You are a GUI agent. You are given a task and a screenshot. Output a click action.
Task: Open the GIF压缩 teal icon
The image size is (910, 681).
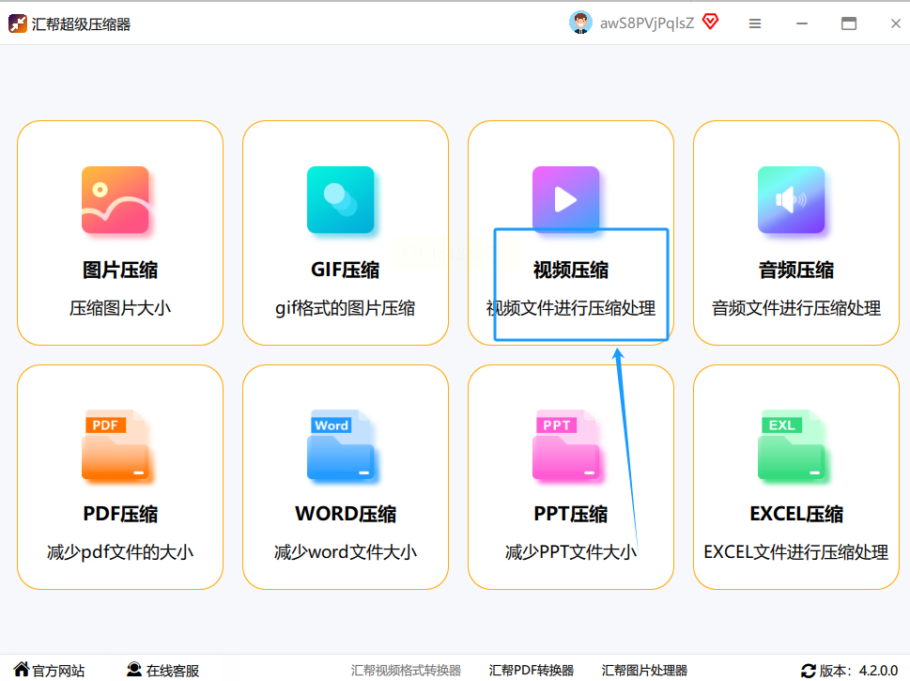340,200
